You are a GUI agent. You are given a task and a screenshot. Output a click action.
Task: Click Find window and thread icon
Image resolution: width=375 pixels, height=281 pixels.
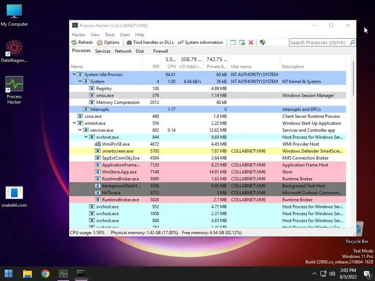[242, 42]
